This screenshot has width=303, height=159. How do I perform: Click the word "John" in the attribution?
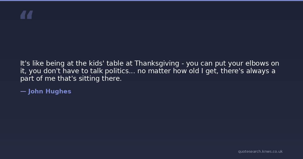click(x=36, y=91)
